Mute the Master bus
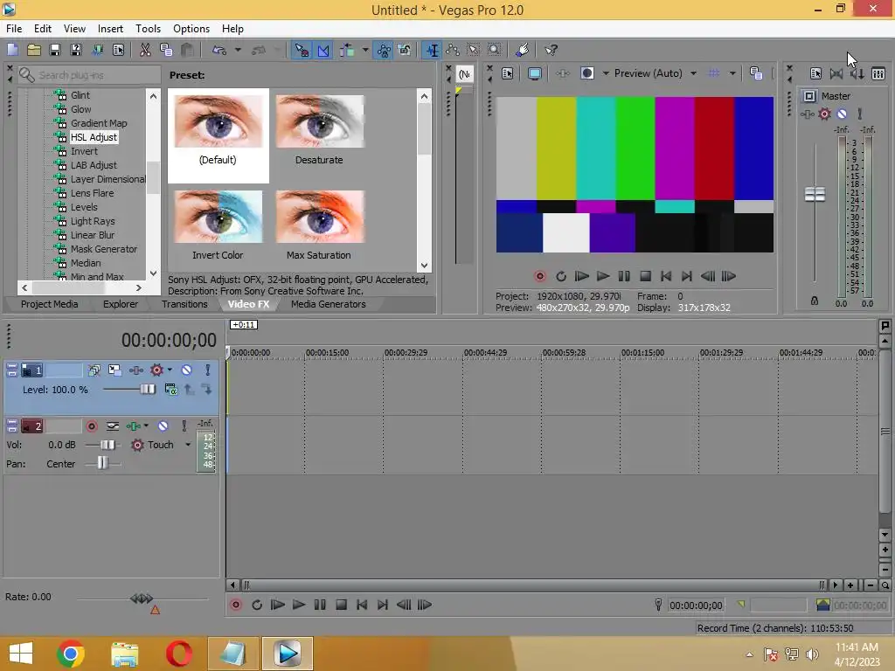 click(x=842, y=114)
